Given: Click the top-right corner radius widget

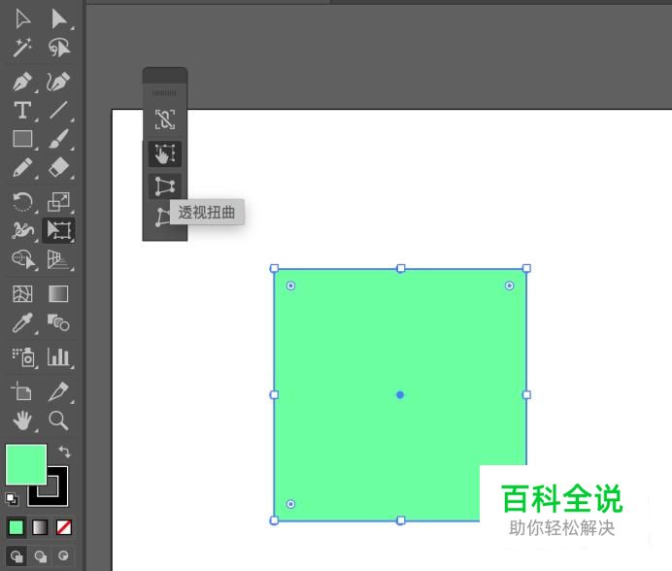Looking at the screenshot, I should point(509,285).
